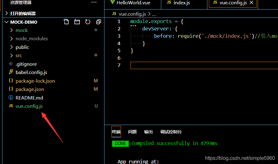Screen dimensions: 278x164
Task: Open .gitignore in the file tree
Action: 26,64
